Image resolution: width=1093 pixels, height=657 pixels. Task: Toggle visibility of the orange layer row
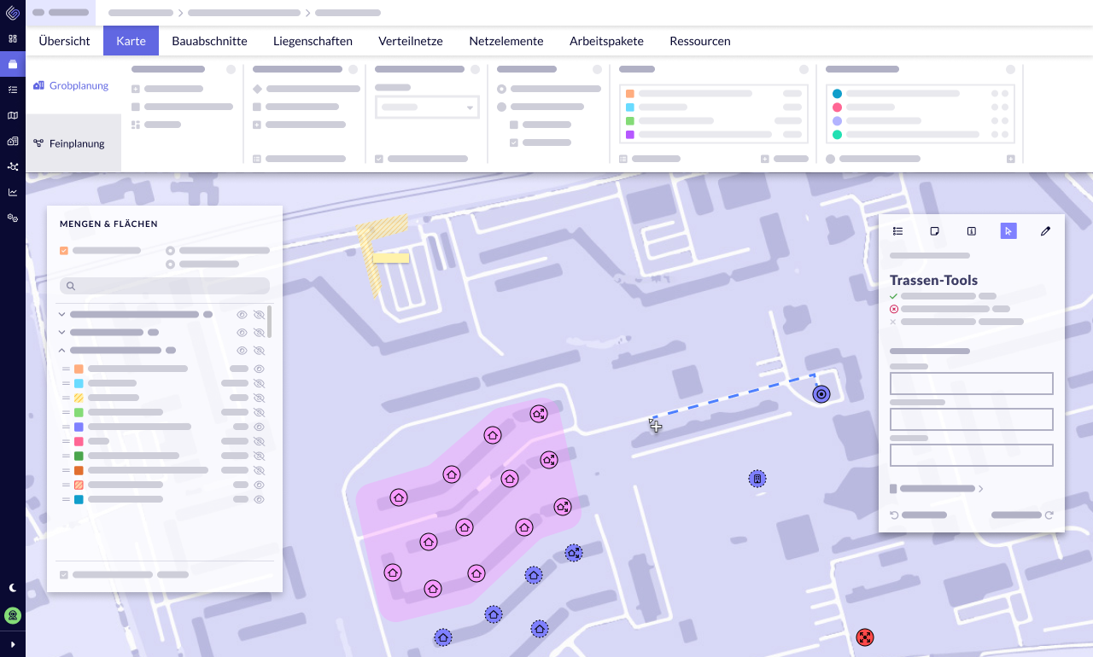(260, 369)
